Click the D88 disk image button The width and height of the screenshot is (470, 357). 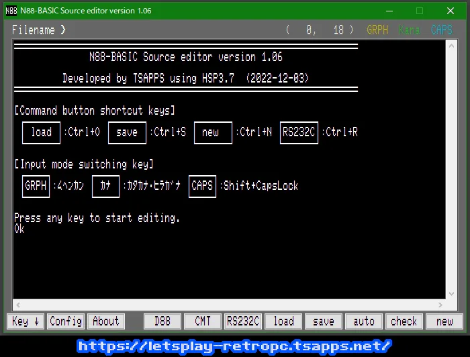162,321
